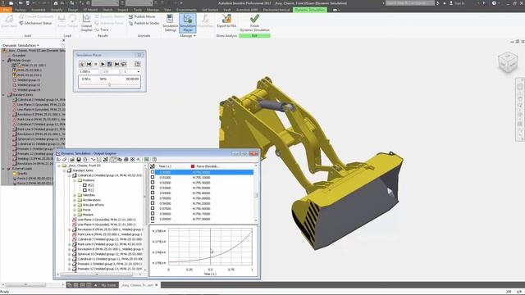Click Publish Movie button

(x=142, y=16)
